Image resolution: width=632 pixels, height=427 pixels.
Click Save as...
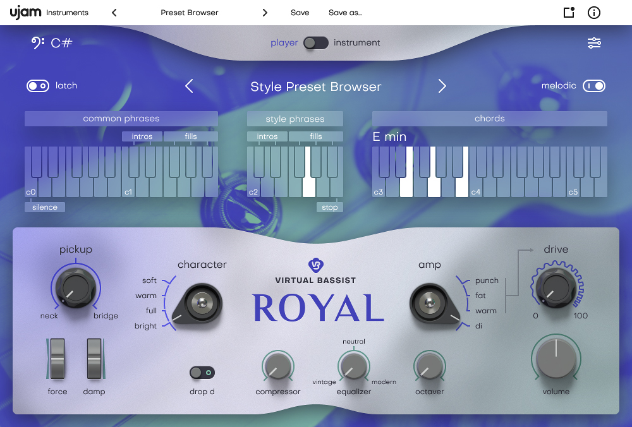coord(345,12)
